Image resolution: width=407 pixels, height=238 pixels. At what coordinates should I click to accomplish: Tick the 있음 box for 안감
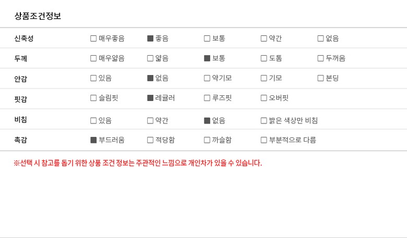click(x=93, y=78)
